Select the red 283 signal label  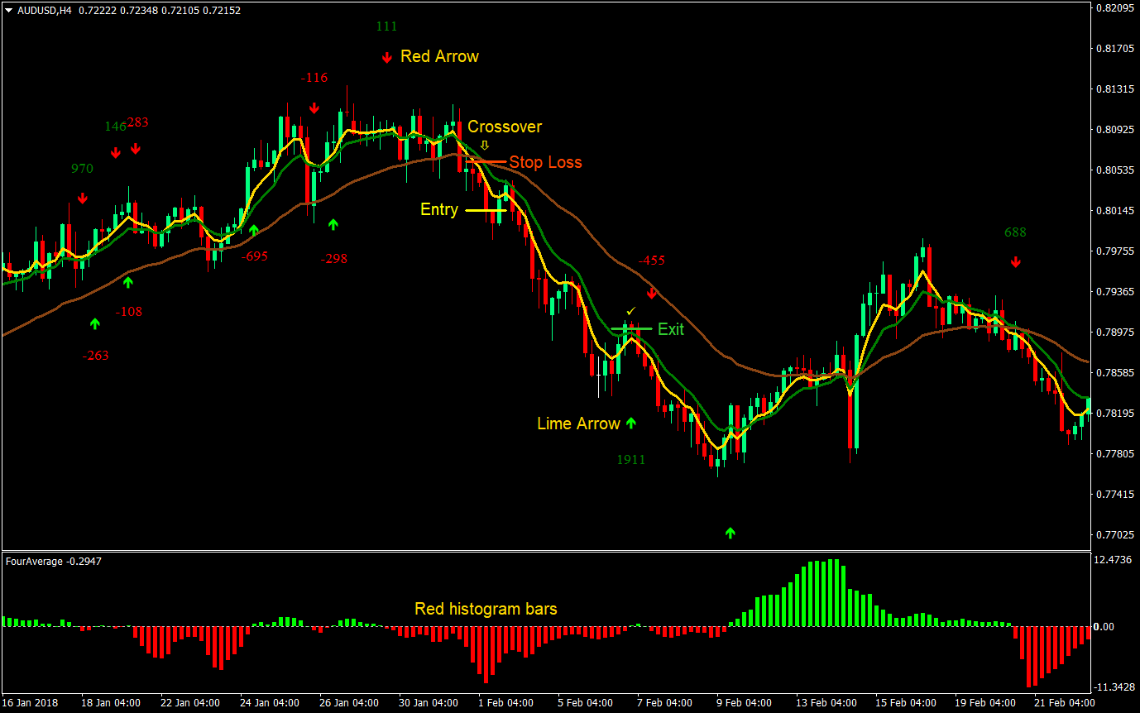pyautogui.click(x=137, y=122)
